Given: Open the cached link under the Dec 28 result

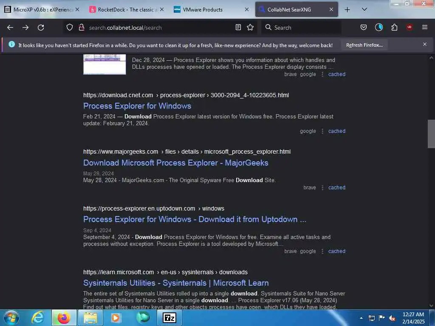Looking at the screenshot, I should (337, 74).
